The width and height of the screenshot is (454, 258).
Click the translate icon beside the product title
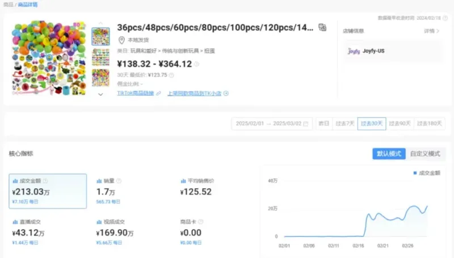322,27
